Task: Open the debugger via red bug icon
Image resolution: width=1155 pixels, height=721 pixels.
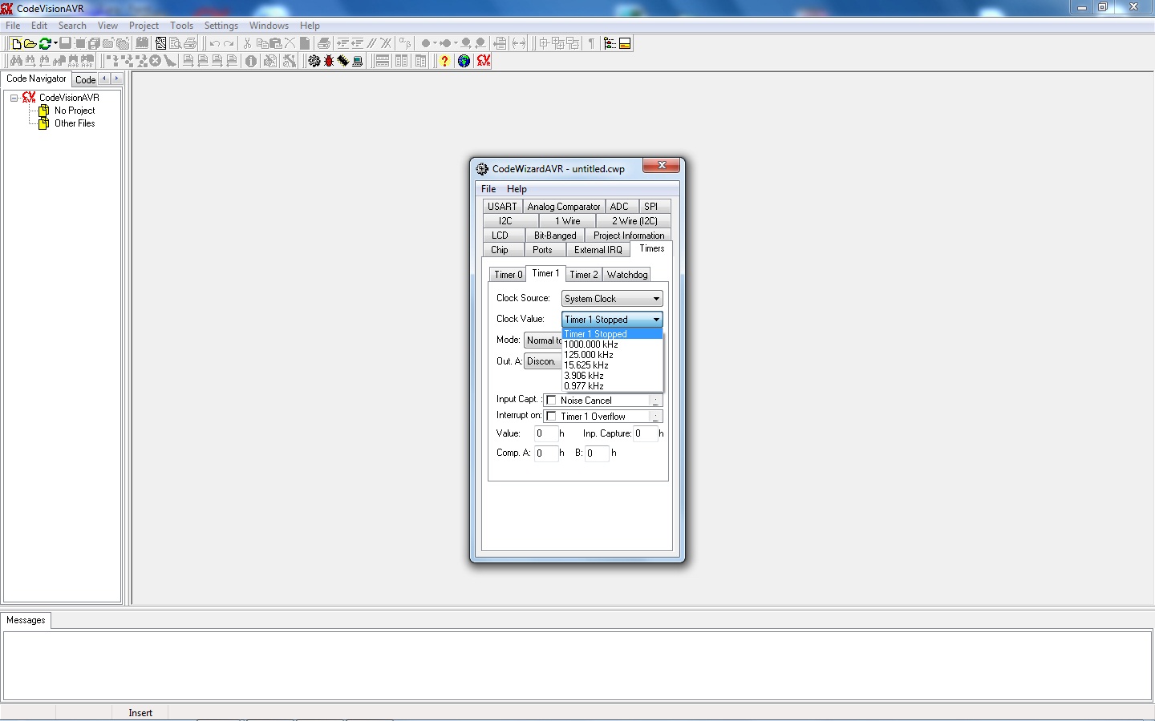Action: click(x=329, y=61)
